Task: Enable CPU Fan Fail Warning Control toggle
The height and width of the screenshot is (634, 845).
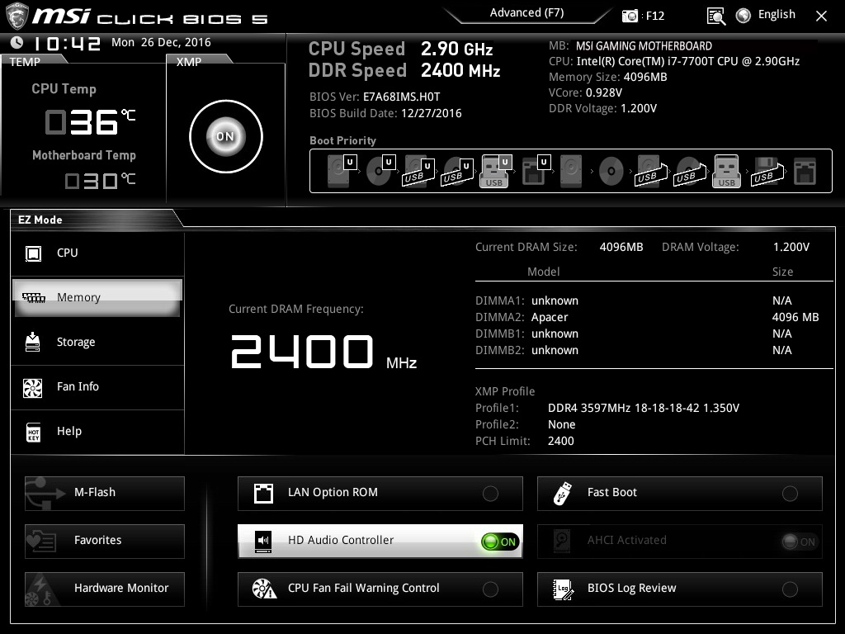Action: point(490,589)
